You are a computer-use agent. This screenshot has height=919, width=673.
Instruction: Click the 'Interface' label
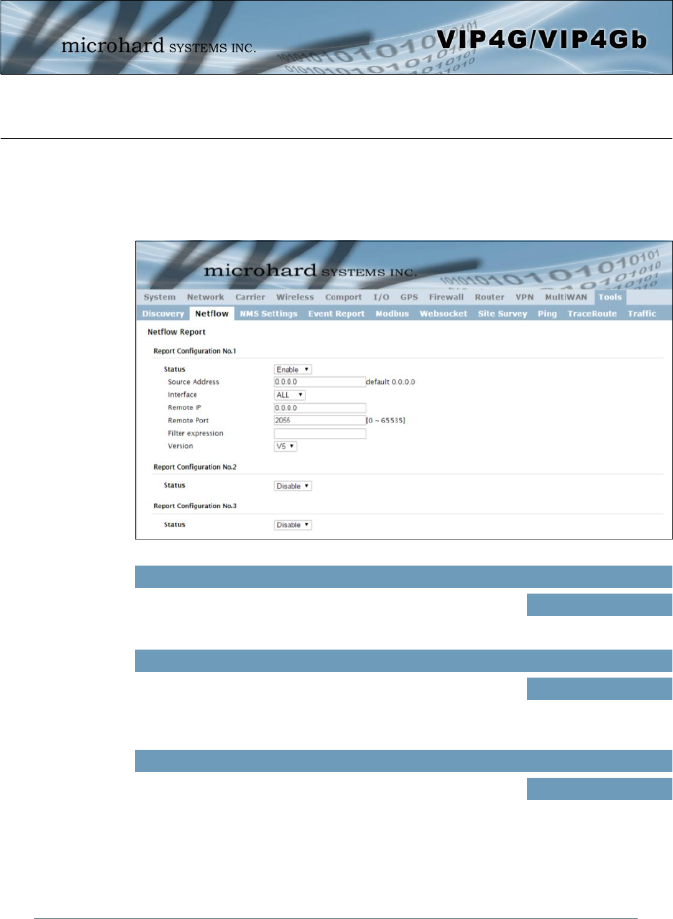[x=182, y=395]
